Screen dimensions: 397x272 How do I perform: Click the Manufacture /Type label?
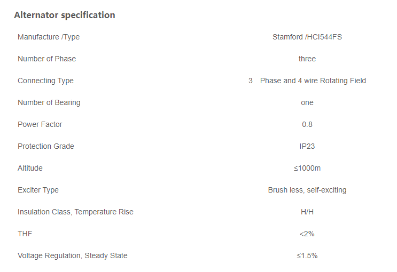coord(49,37)
